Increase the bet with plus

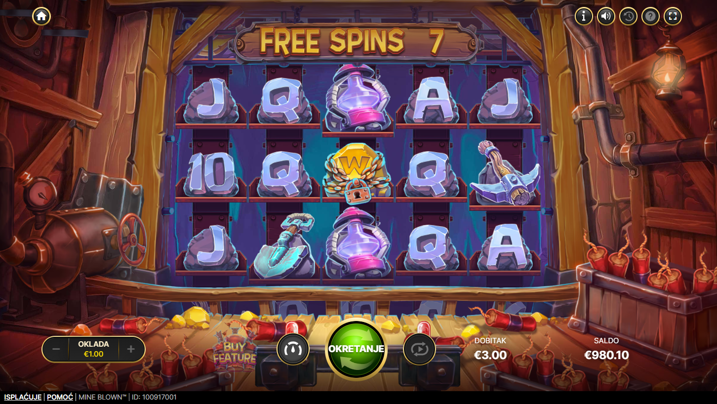[x=131, y=349]
